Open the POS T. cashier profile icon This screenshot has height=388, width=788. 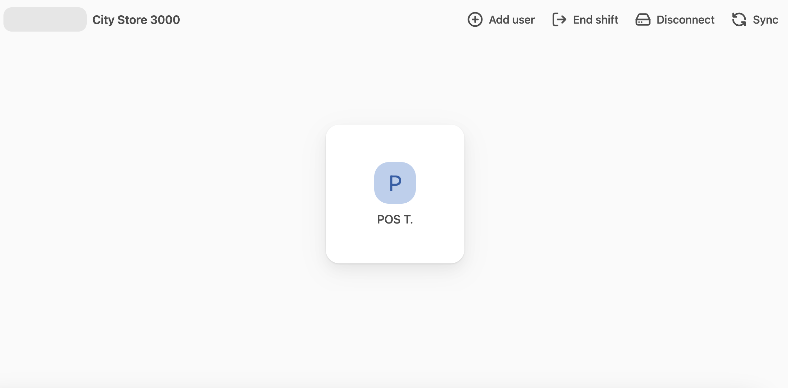pyautogui.click(x=395, y=183)
